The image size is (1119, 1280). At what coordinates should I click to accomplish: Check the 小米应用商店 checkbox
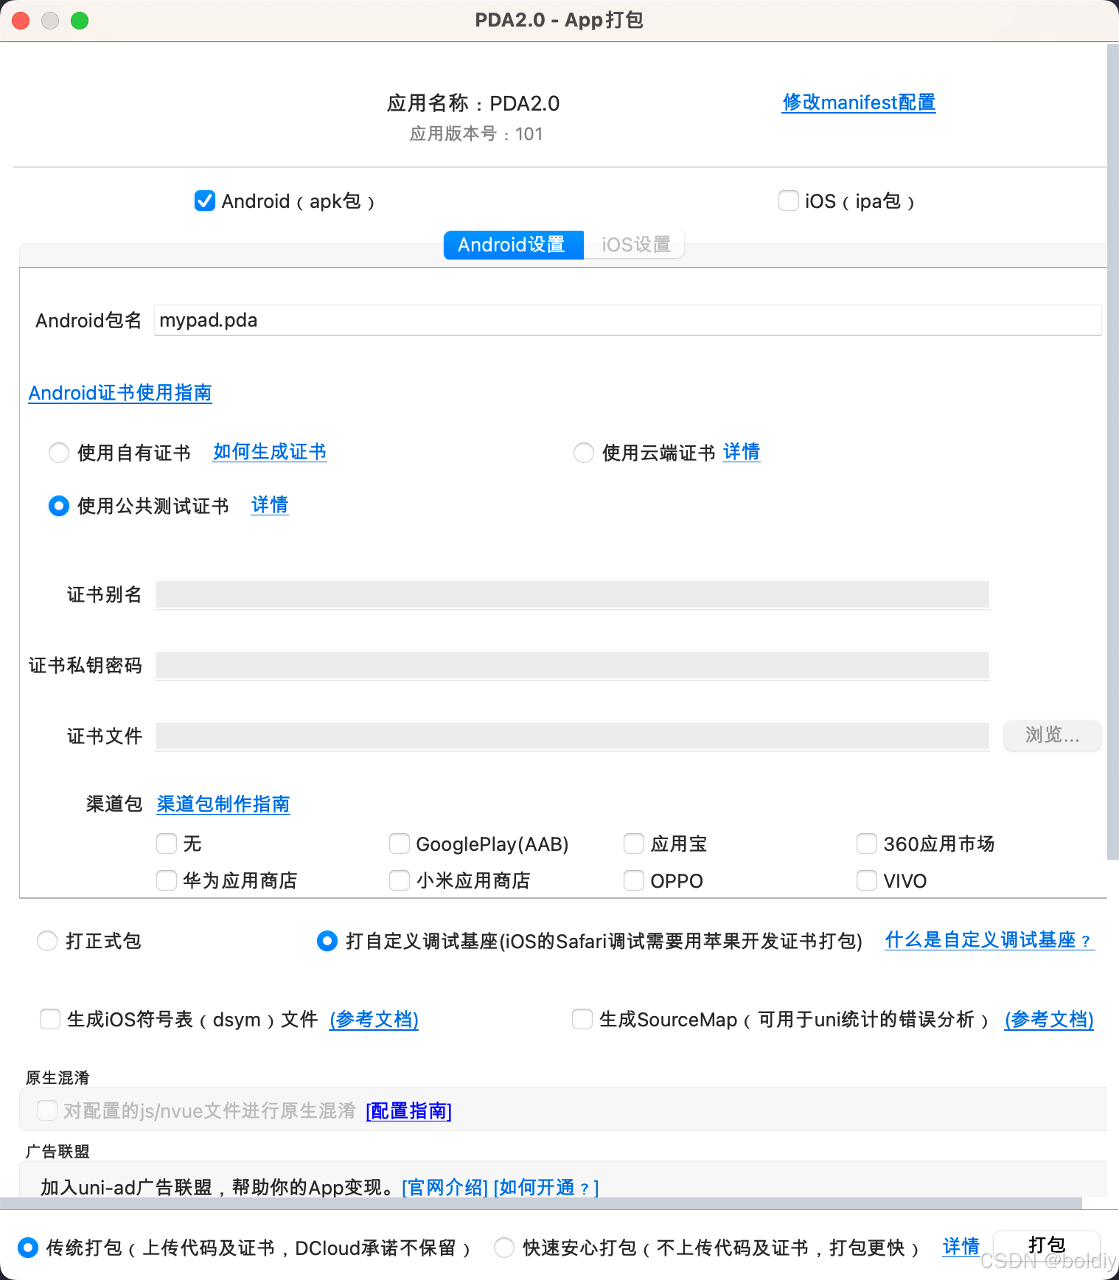pos(400,880)
